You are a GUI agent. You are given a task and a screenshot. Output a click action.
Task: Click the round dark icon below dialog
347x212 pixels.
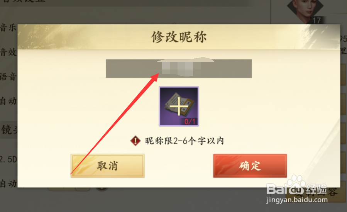tap(102, 189)
